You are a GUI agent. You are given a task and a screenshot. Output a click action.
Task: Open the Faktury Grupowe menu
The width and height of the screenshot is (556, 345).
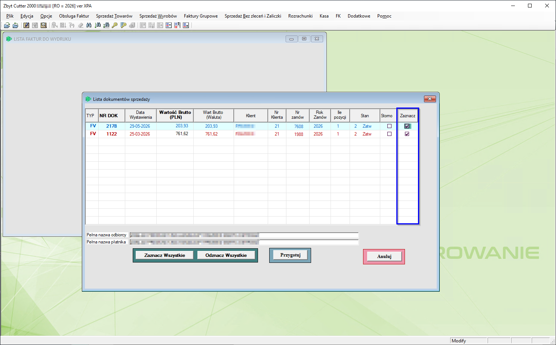[201, 16]
